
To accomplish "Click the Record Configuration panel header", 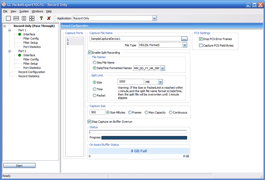I will pyautogui.click(x=162, y=26).
